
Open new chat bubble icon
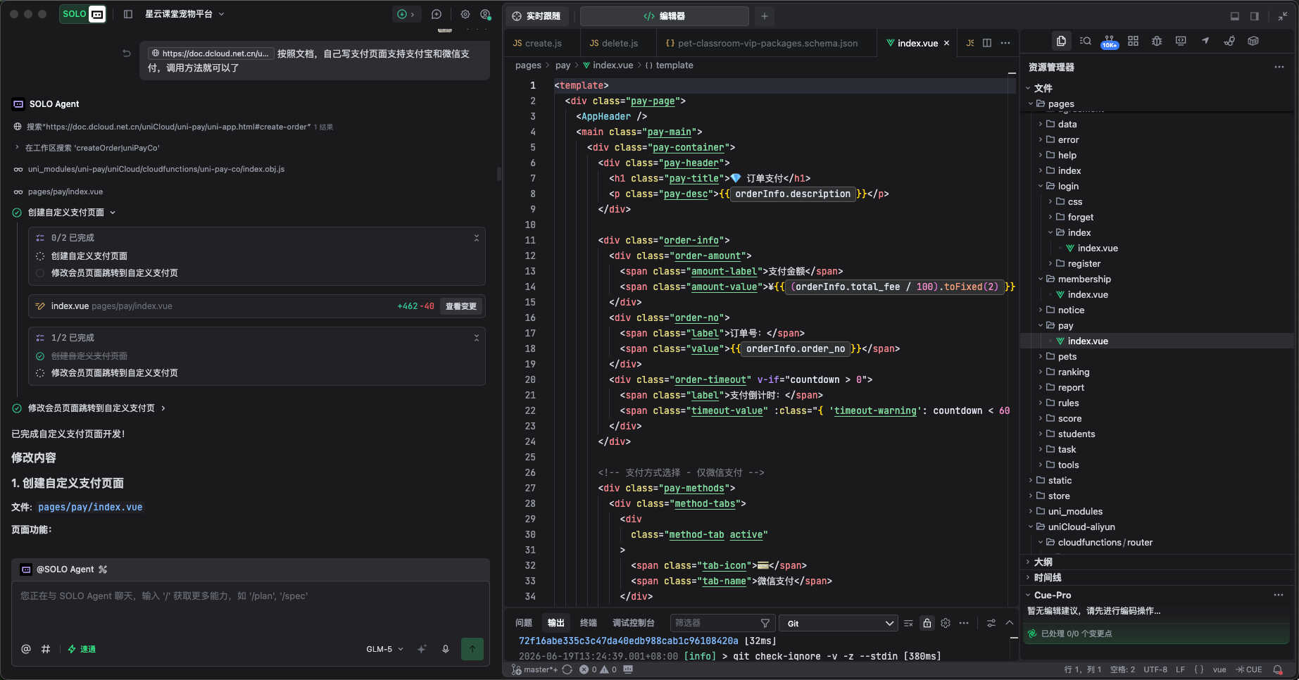click(437, 14)
